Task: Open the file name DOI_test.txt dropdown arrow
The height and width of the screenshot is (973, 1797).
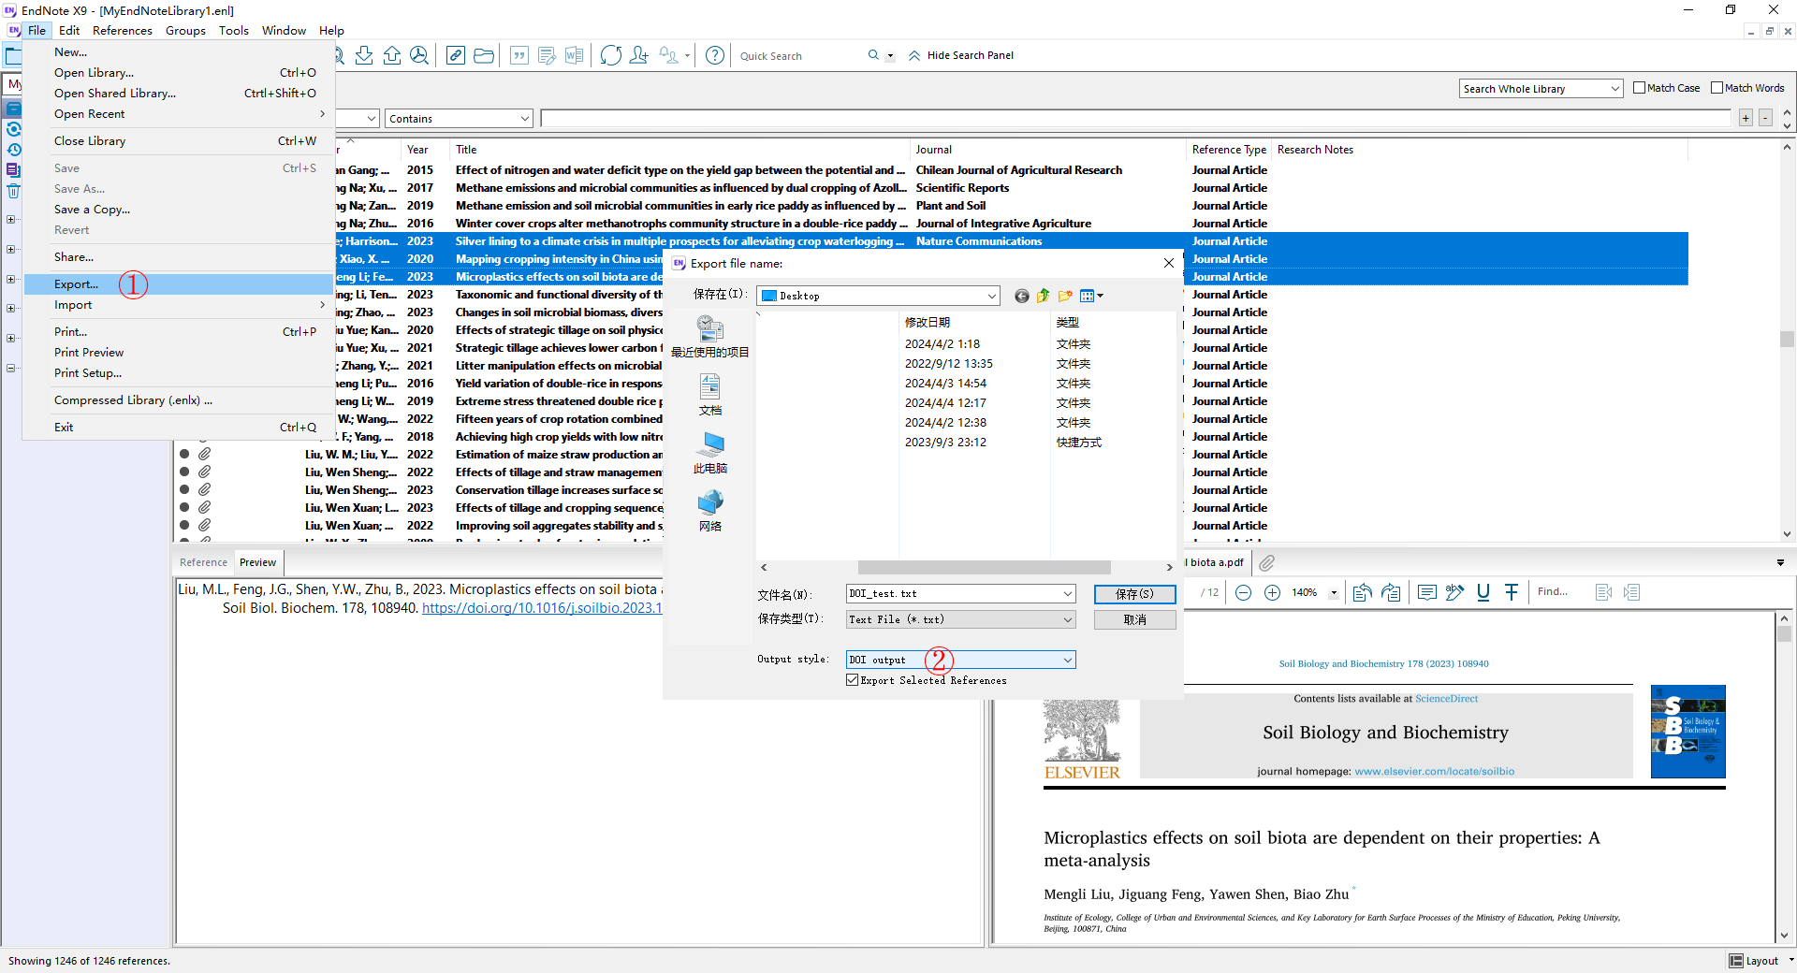Action: coord(1068,593)
